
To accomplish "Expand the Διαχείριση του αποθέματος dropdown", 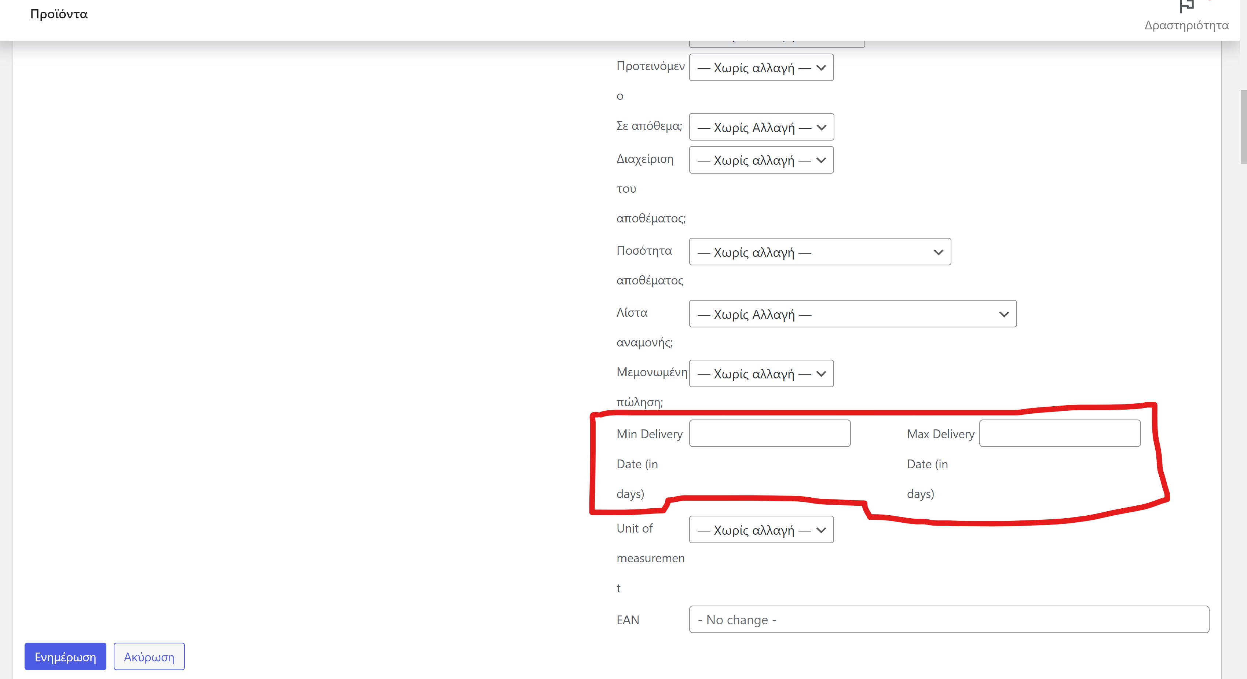I will [761, 160].
